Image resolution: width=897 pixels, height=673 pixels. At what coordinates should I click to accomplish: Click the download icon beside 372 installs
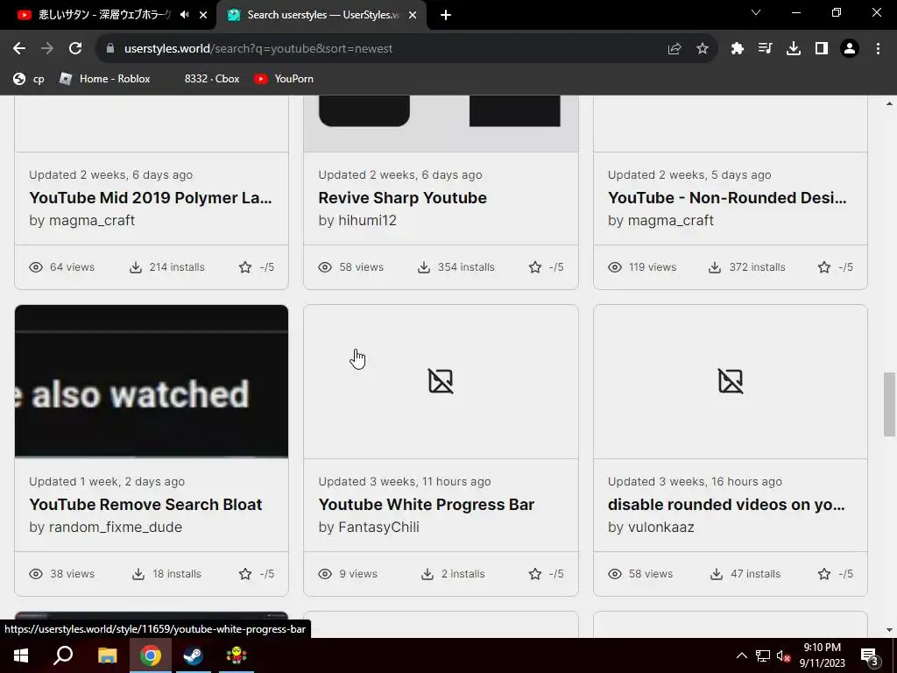coord(715,267)
